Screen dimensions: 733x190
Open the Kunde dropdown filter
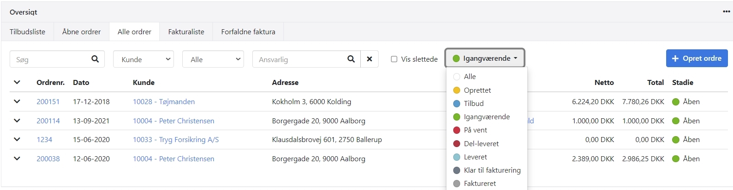click(143, 59)
